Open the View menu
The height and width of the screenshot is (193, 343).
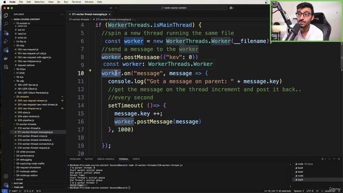pos(51,2)
